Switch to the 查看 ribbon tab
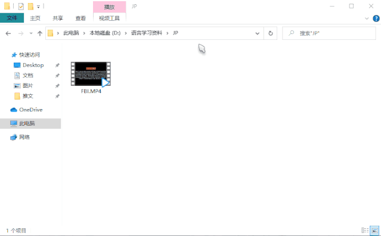381x236 pixels. (x=80, y=18)
